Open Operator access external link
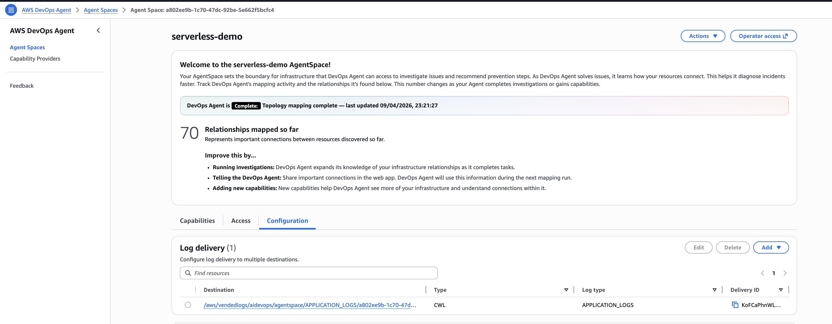Image resolution: width=832 pixels, height=324 pixels. [x=763, y=36]
